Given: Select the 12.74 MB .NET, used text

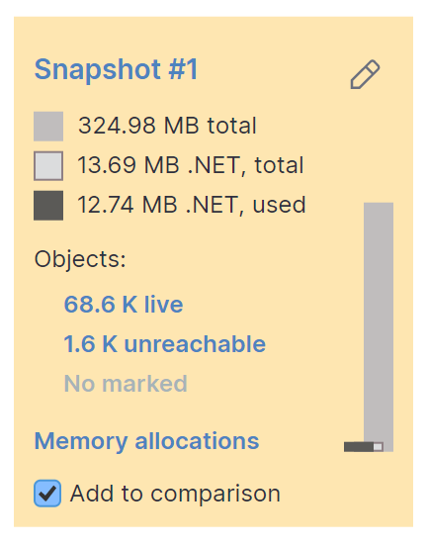Looking at the screenshot, I should (191, 205).
